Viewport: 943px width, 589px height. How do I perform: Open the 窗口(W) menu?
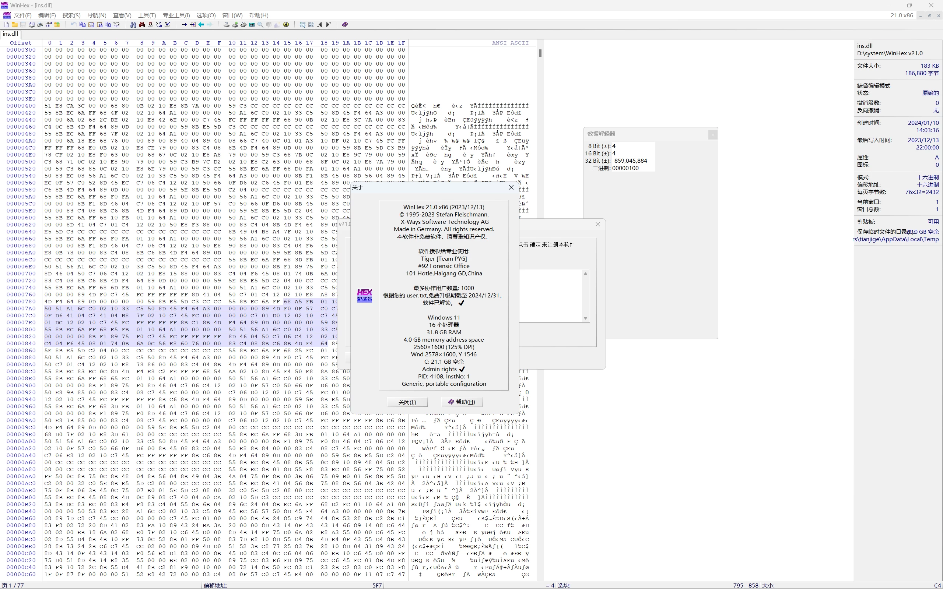(x=232, y=15)
